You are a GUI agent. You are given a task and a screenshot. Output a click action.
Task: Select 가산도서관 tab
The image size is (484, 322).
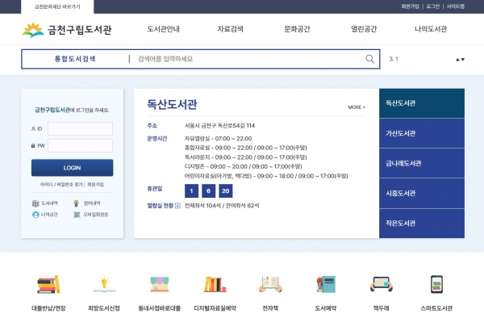(x=422, y=133)
